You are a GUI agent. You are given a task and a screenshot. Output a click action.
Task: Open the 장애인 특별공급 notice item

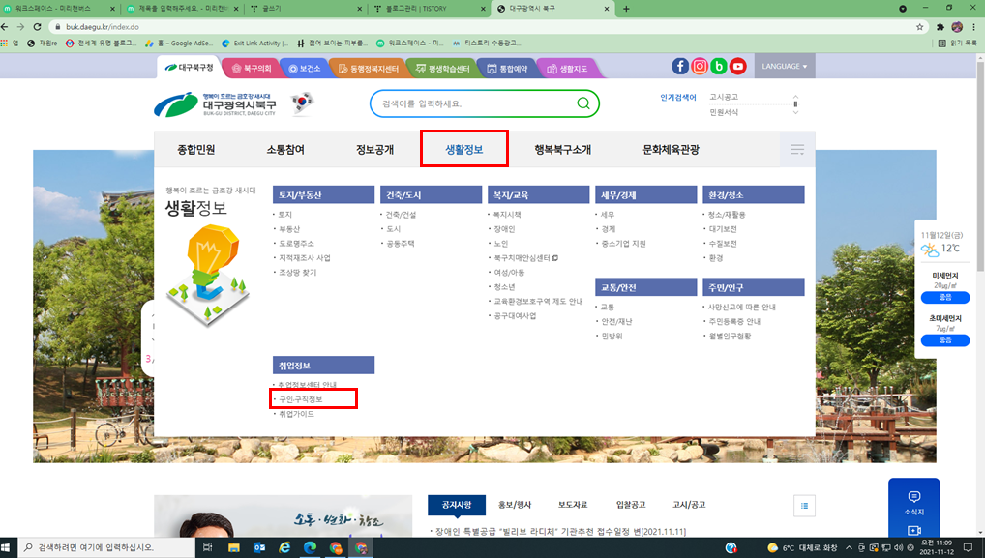pos(559,532)
